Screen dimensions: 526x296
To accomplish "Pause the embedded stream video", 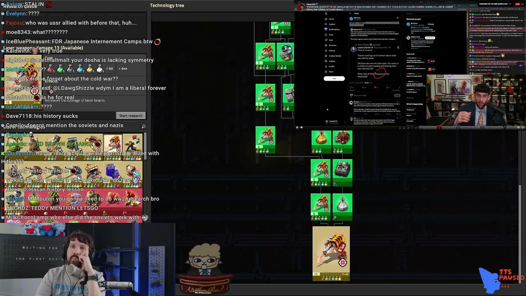I will click(x=297, y=127).
